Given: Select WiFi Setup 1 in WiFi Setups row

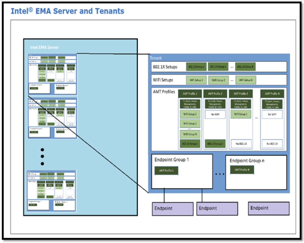Looking at the screenshot, I should 196,80.
